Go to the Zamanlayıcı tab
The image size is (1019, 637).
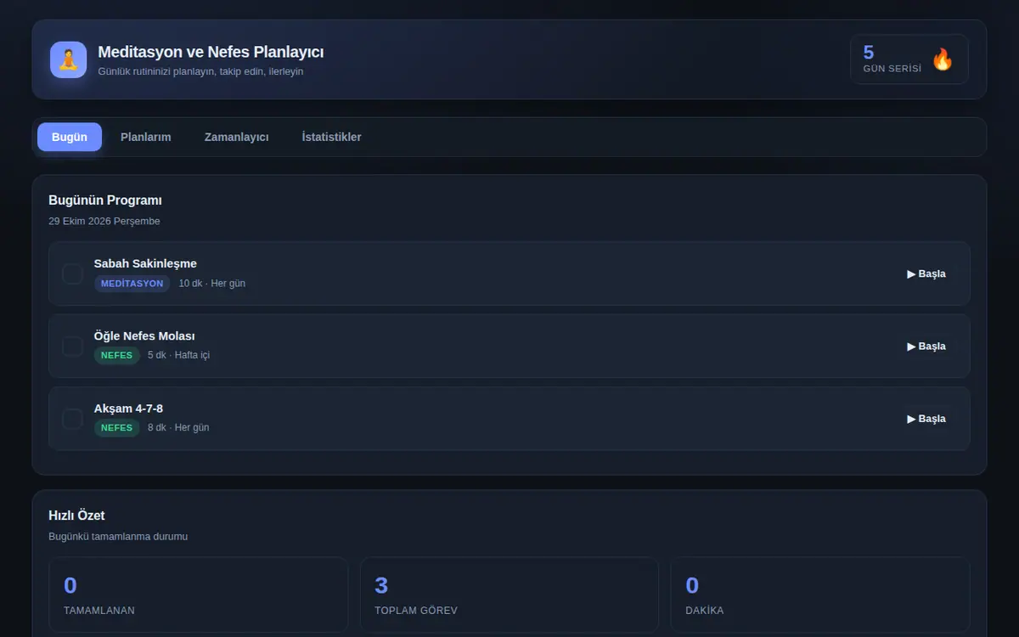[x=237, y=137]
